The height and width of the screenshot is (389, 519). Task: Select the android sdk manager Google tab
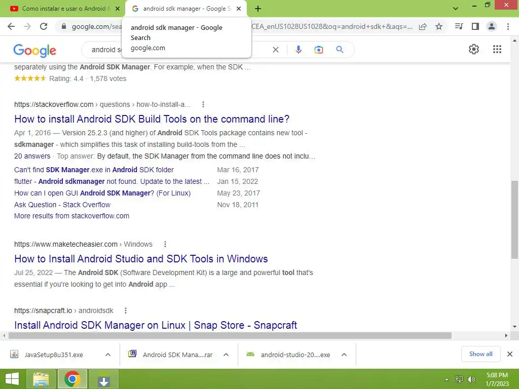pos(186,9)
